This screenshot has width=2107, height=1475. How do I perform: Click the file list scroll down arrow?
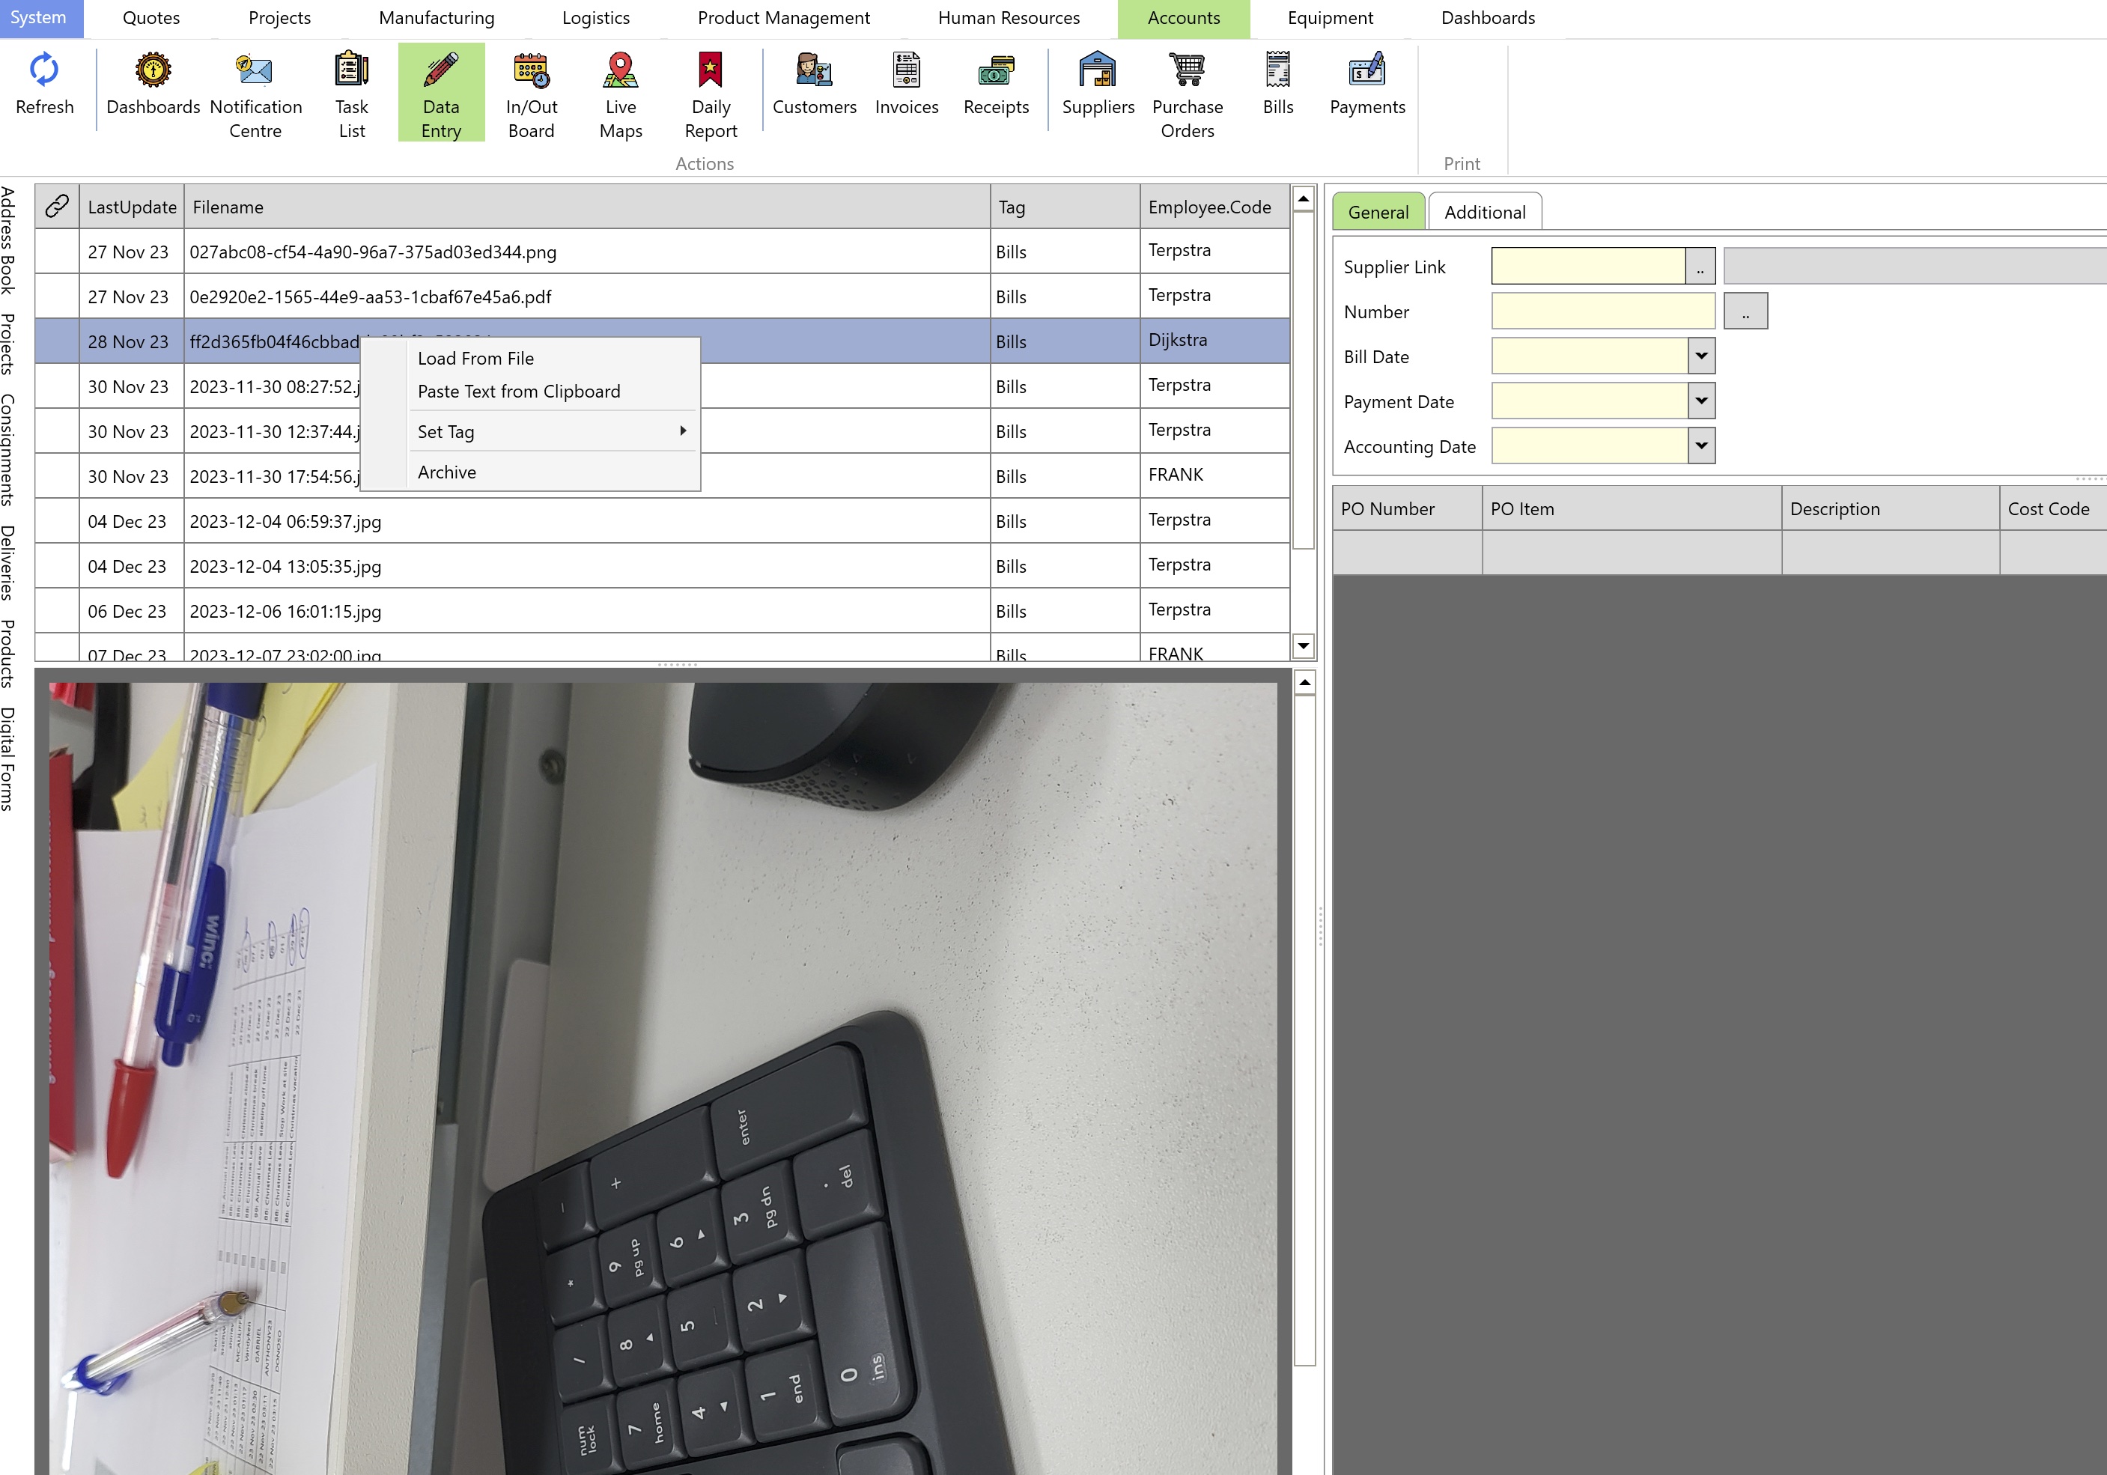pos(1303,645)
